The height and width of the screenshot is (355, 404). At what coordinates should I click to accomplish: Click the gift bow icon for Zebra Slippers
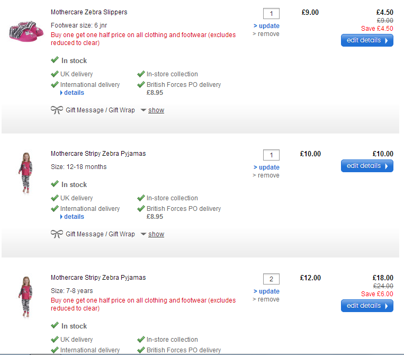57,110
